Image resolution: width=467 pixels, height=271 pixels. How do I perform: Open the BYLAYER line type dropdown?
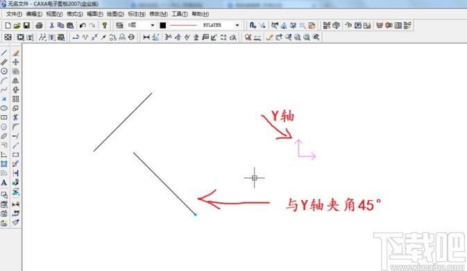point(237,25)
